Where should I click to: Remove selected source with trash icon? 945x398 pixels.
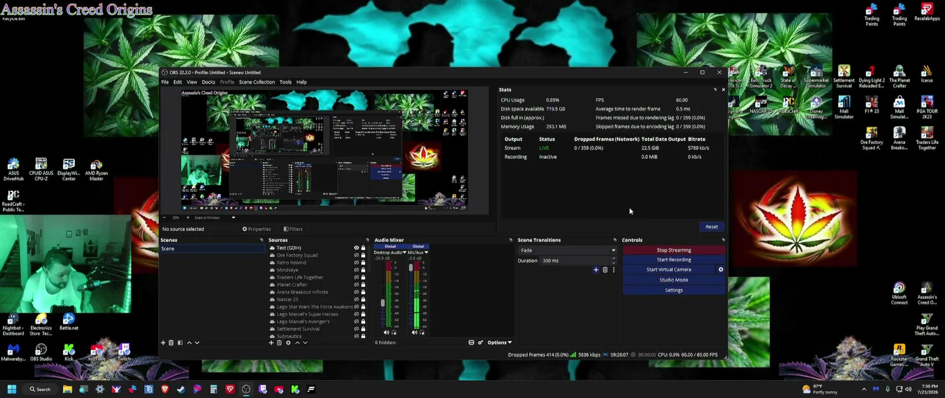pos(279,343)
